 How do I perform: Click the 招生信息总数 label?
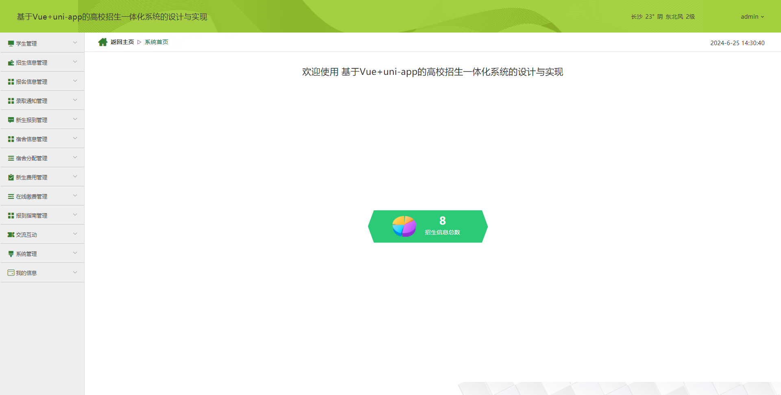443,232
